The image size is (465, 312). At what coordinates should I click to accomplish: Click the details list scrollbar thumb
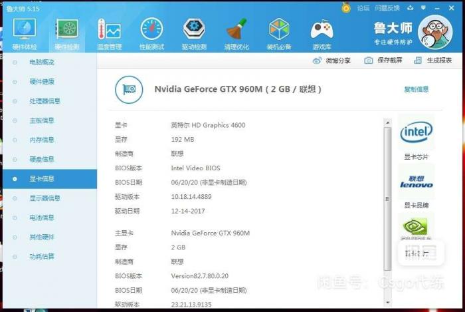[x=387, y=199]
